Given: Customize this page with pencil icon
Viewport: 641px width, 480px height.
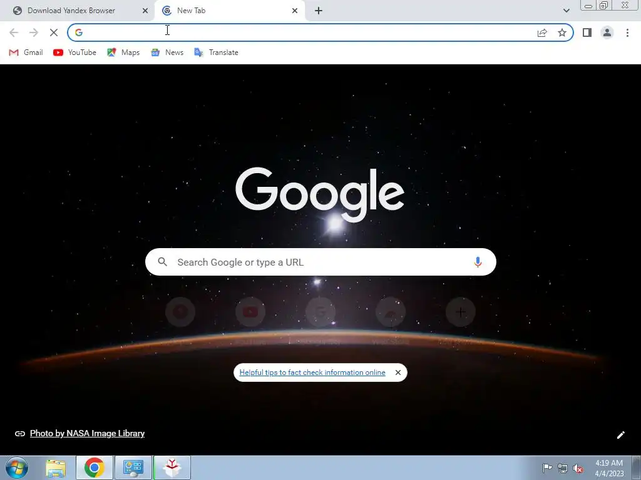Looking at the screenshot, I should click(x=620, y=435).
